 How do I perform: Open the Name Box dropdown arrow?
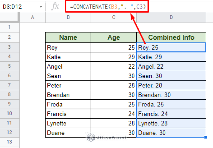[x=41, y=6]
